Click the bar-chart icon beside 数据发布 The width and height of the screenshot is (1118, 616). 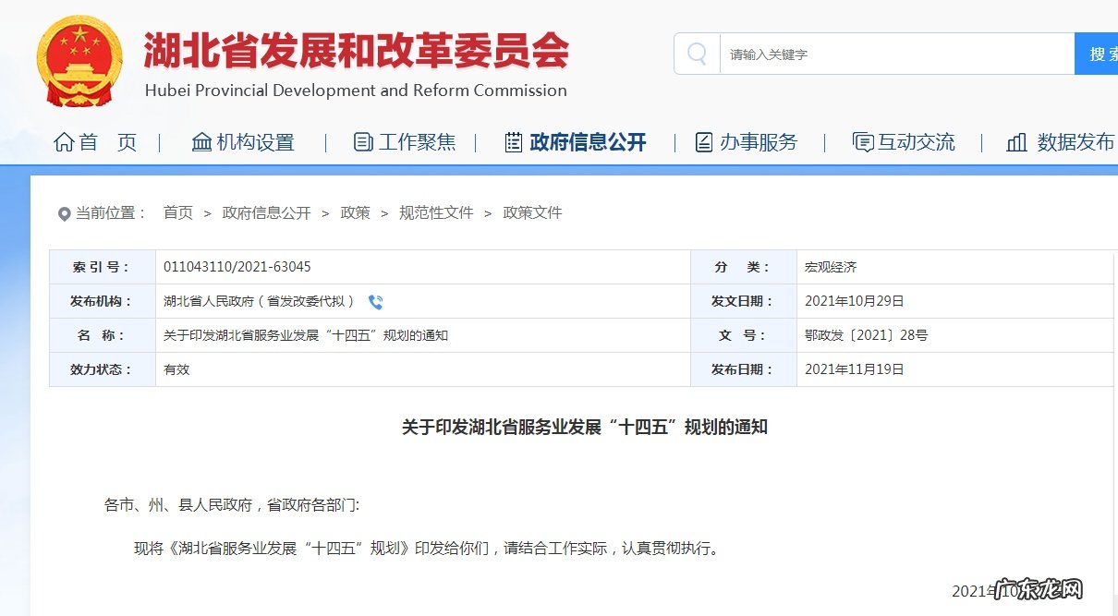coord(1016,142)
